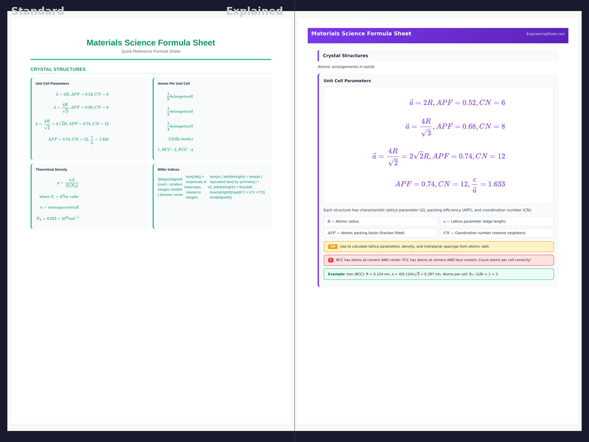Image resolution: width=589 pixels, height=442 pixels.
Task: Click the green Materials Science Formula Sheet title
Action: click(x=151, y=43)
